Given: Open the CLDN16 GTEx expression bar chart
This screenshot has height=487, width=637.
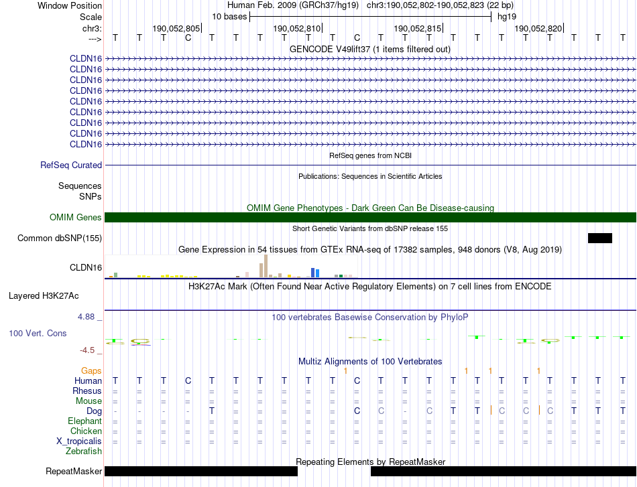Looking at the screenshot, I should pyautogui.click(x=231, y=267).
